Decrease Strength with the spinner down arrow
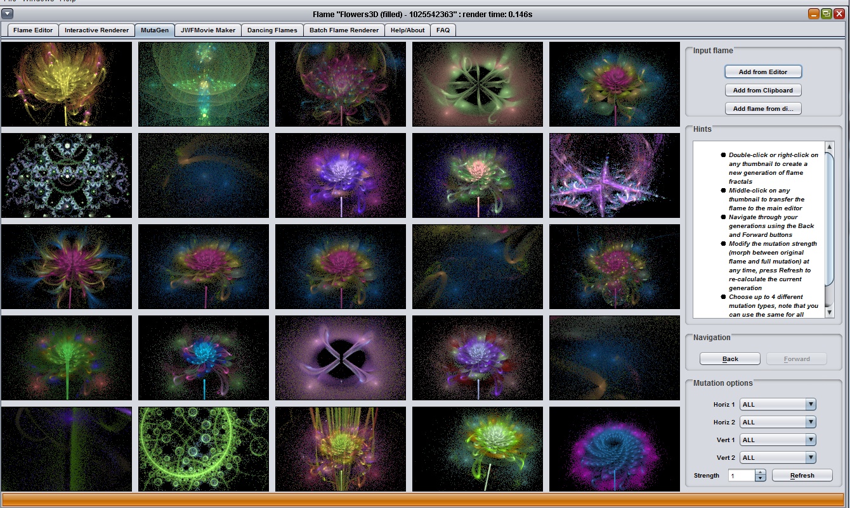The height and width of the screenshot is (508, 850). [761, 478]
